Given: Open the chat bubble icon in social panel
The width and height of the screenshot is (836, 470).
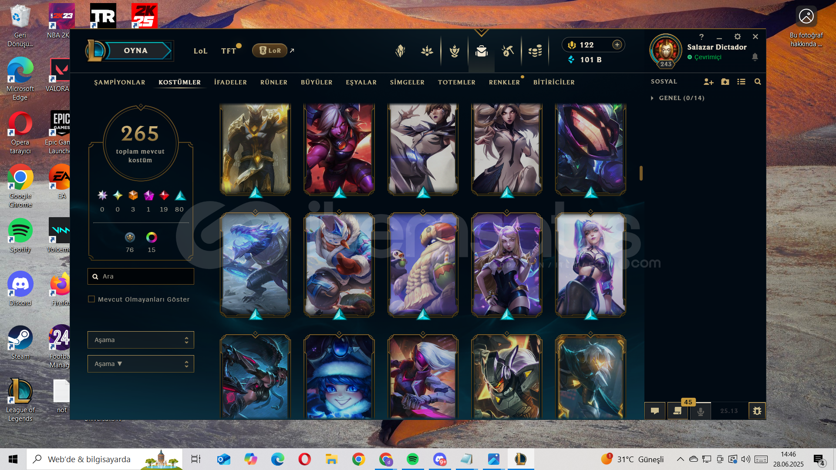Looking at the screenshot, I should click(655, 411).
